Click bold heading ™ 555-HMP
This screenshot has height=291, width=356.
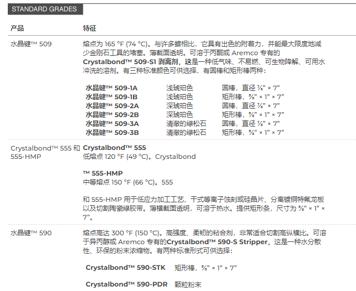103,173
